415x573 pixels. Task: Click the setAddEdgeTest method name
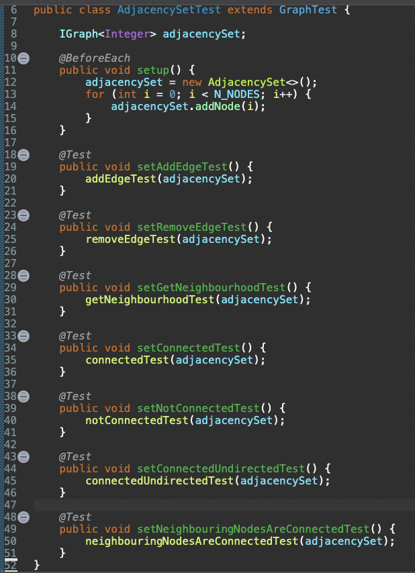click(183, 166)
